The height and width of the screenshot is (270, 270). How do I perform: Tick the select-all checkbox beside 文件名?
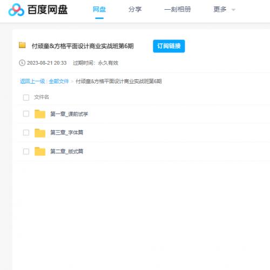(x=26, y=97)
